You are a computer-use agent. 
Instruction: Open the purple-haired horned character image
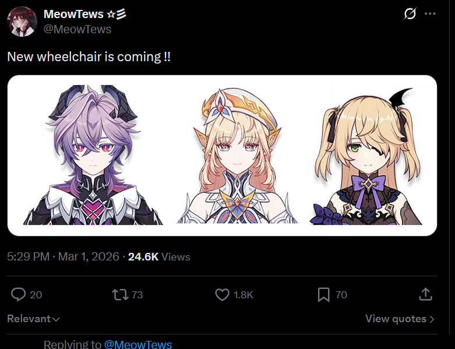[x=93, y=154]
